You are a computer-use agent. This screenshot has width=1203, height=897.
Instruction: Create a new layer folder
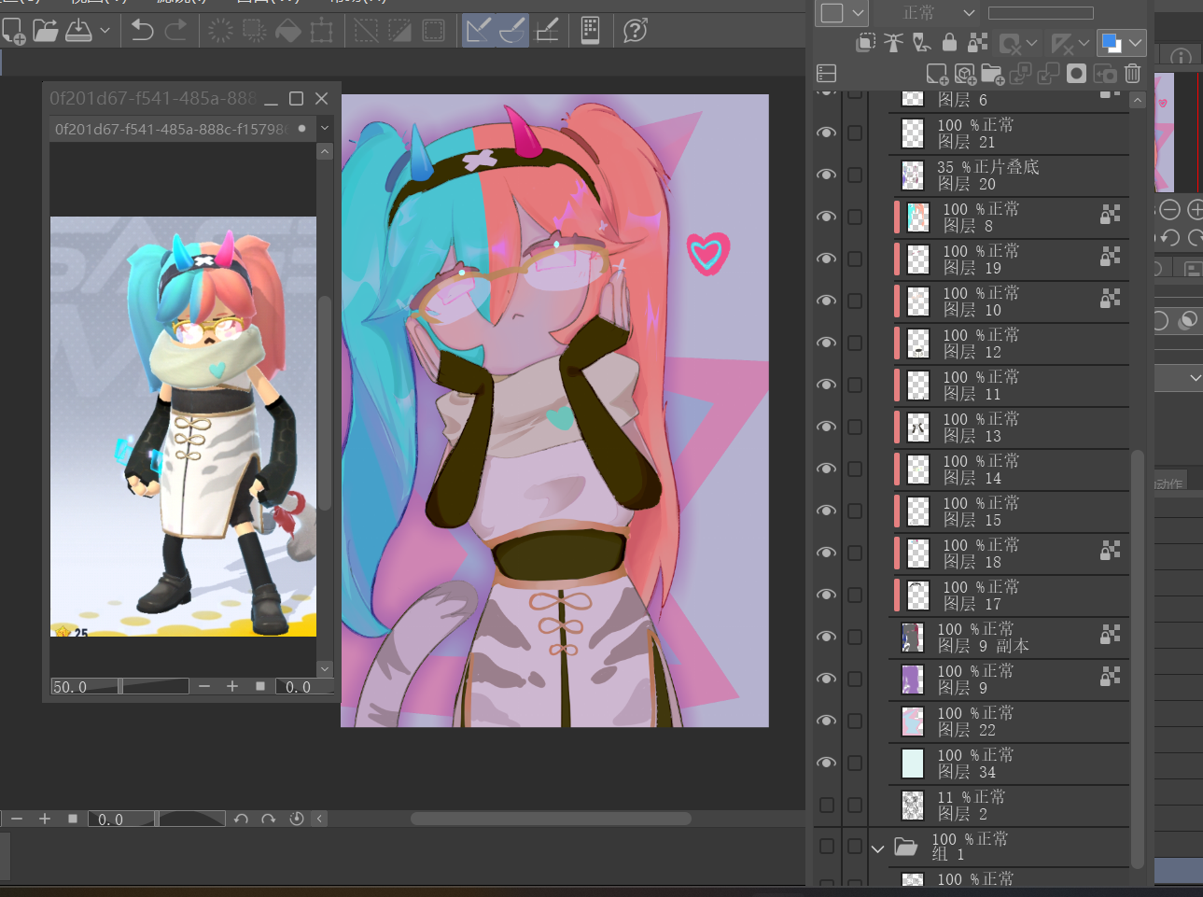click(x=992, y=74)
